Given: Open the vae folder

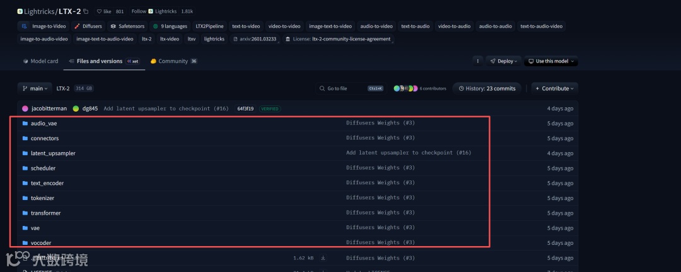Looking at the screenshot, I should click(35, 228).
